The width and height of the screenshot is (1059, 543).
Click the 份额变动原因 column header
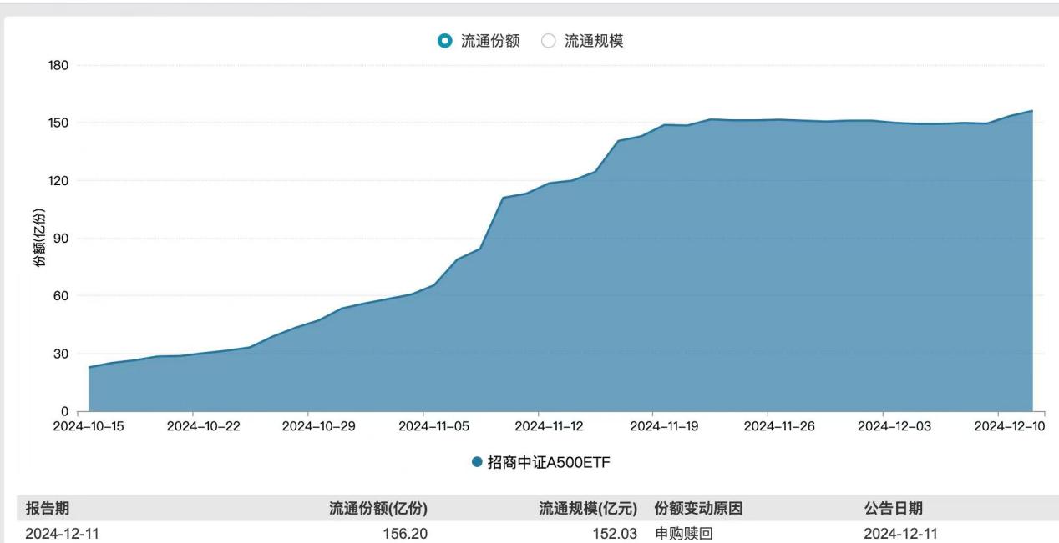pyautogui.click(x=698, y=509)
